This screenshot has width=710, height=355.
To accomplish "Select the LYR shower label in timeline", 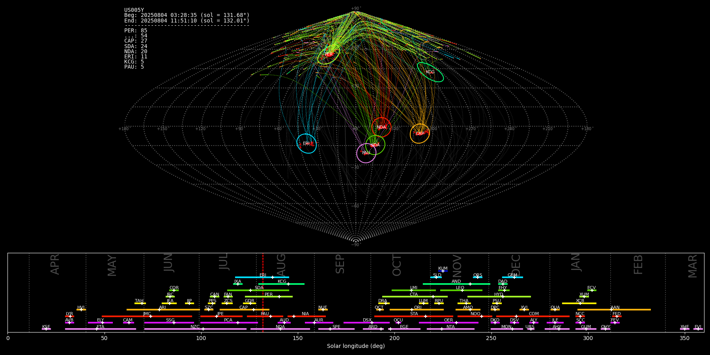I will pyautogui.click(x=69, y=314).
